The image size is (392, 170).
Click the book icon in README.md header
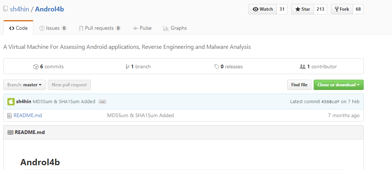10,132
